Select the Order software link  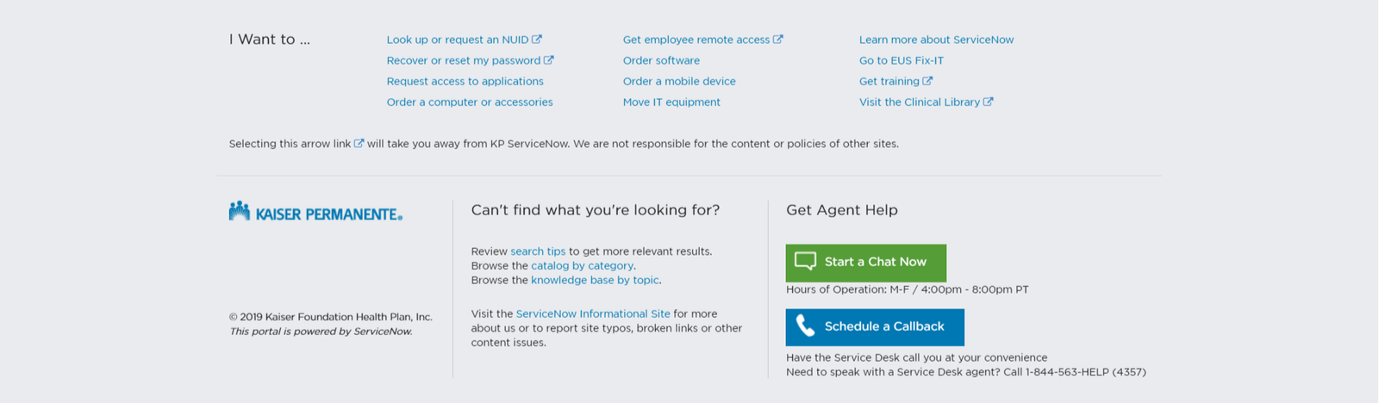click(x=661, y=60)
